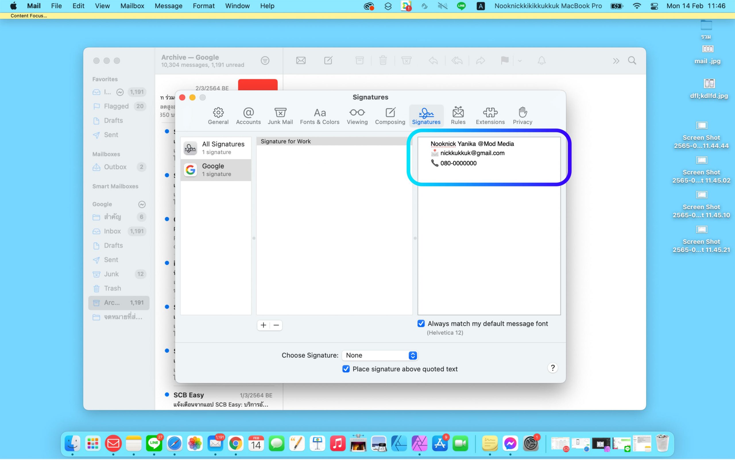Open the flag color dropdown arrow
Screen dimensions: 735x460
[520, 61]
